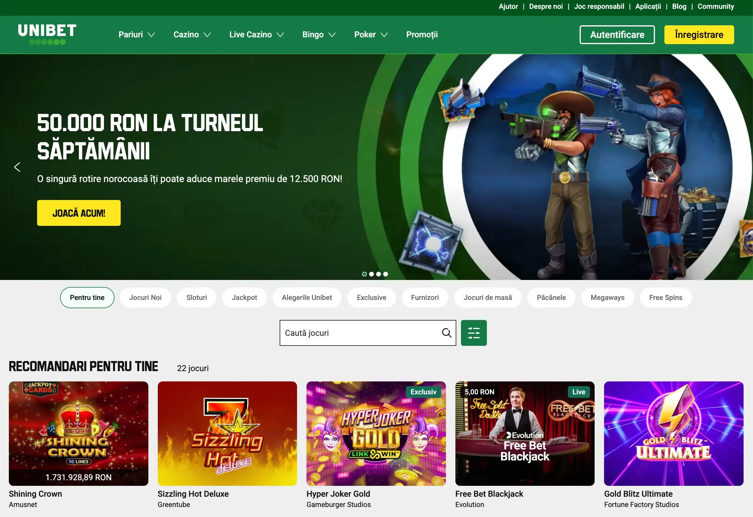
Task: Open the game filter settings icon
Action: (x=474, y=333)
